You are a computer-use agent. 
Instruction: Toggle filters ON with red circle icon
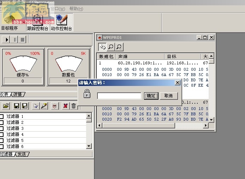[54, 106]
